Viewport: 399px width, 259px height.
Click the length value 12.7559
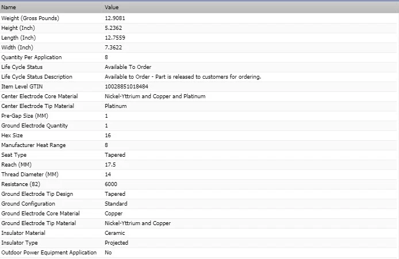[115, 38]
